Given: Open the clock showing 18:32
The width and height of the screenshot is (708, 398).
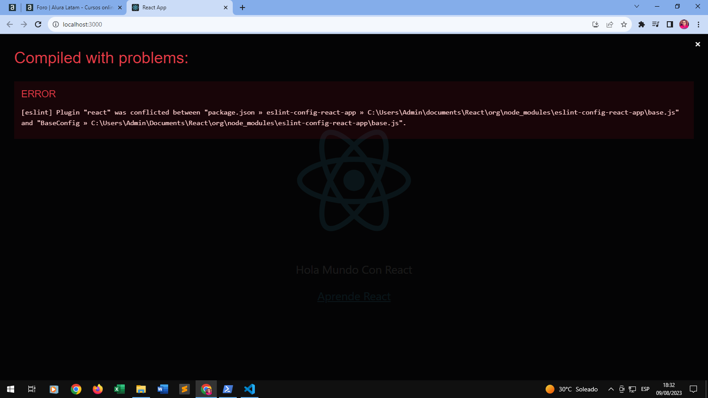Looking at the screenshot, I should (669, 389).
